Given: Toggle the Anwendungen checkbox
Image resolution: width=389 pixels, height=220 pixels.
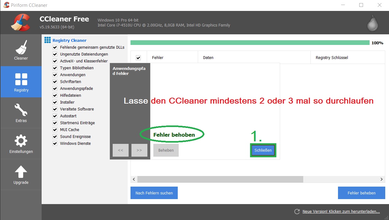Looking at the screenshot, I should tap(55, 75).
